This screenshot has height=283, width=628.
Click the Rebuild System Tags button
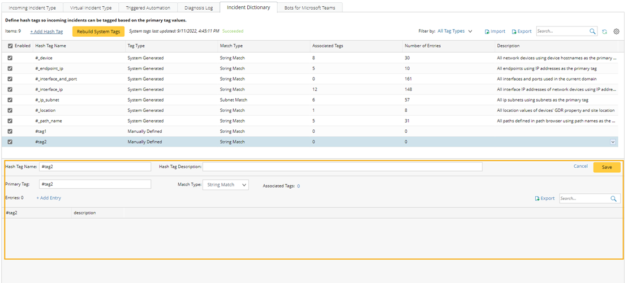click(x=98, y=32)
